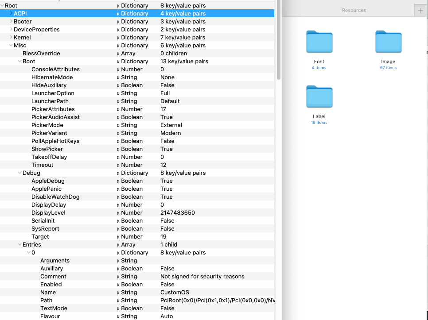The height and width of the screenshot is (320, 428).
Task: Select the SerialInit key
Action: [x=43, y=220]
